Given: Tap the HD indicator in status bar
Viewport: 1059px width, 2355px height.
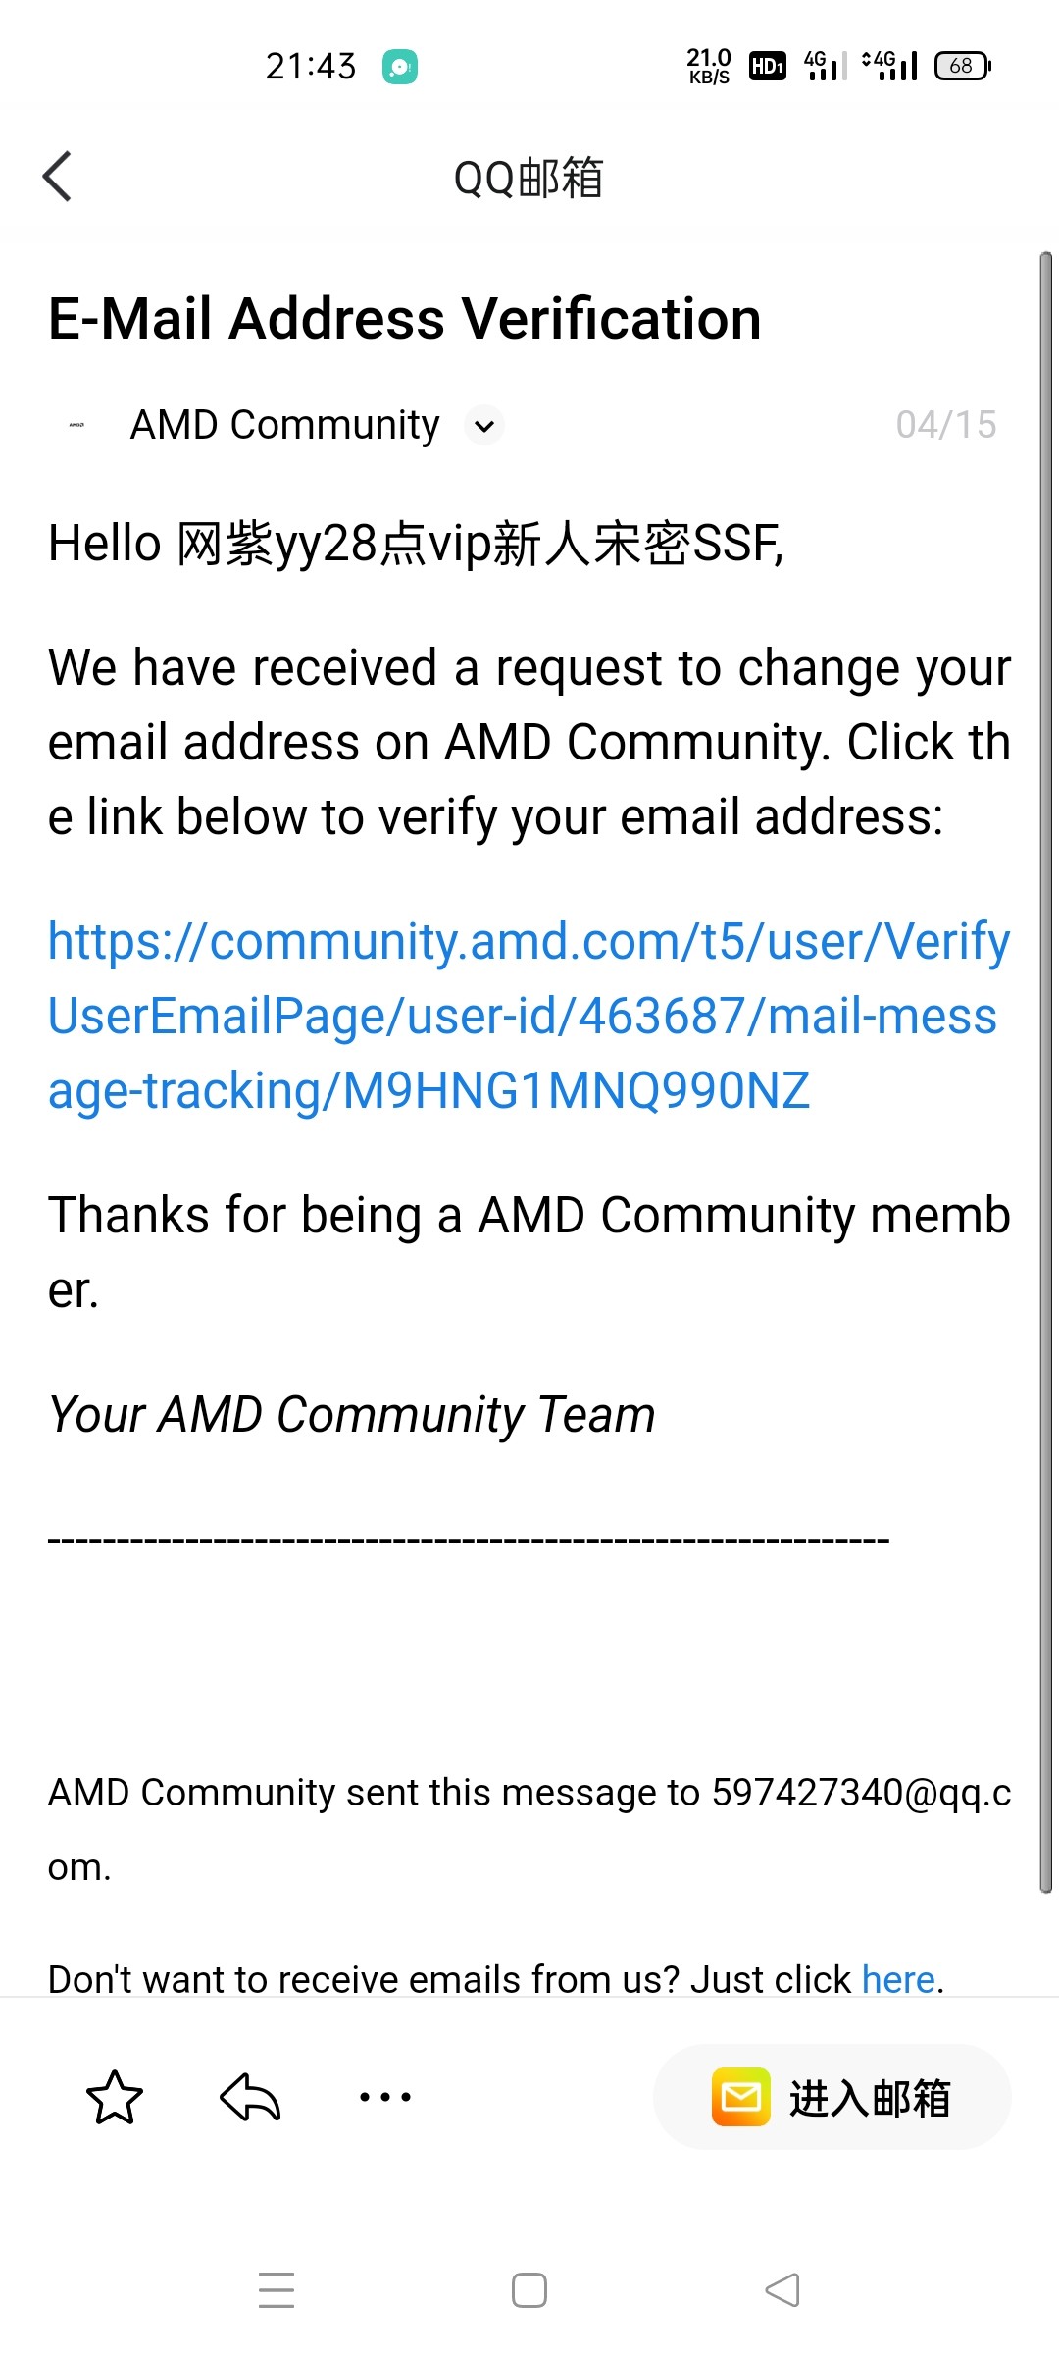Looking at the screenshot, I should pos(767,66).
